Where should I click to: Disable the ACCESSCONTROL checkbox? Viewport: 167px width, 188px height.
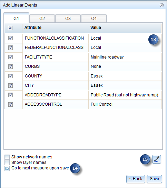[x=10, y=104]
